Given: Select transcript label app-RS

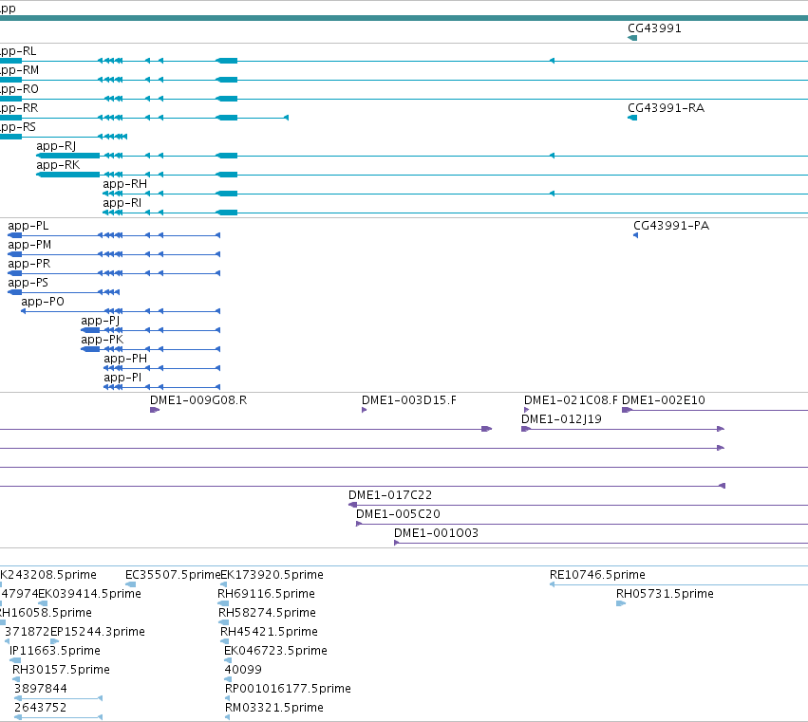Looking at the screenshot, I should [x=17, y=127].
